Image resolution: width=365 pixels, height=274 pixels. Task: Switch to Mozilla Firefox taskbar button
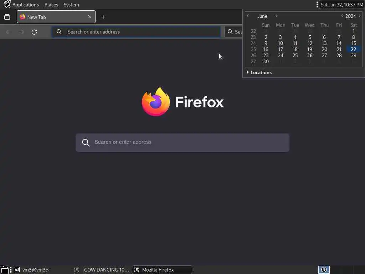pyautogui.click(x=162, y=270)
